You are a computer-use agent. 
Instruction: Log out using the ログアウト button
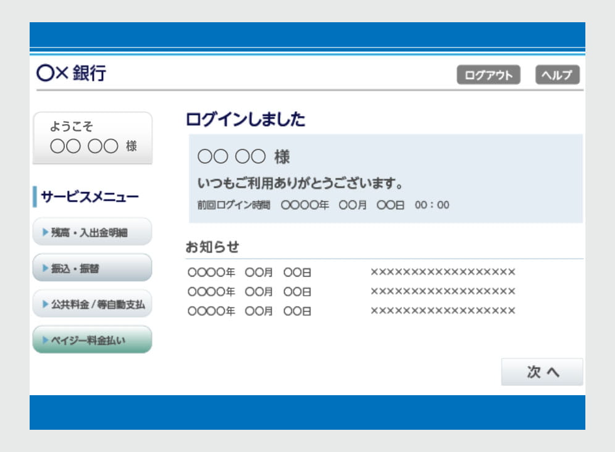click(x=488, y=75)
